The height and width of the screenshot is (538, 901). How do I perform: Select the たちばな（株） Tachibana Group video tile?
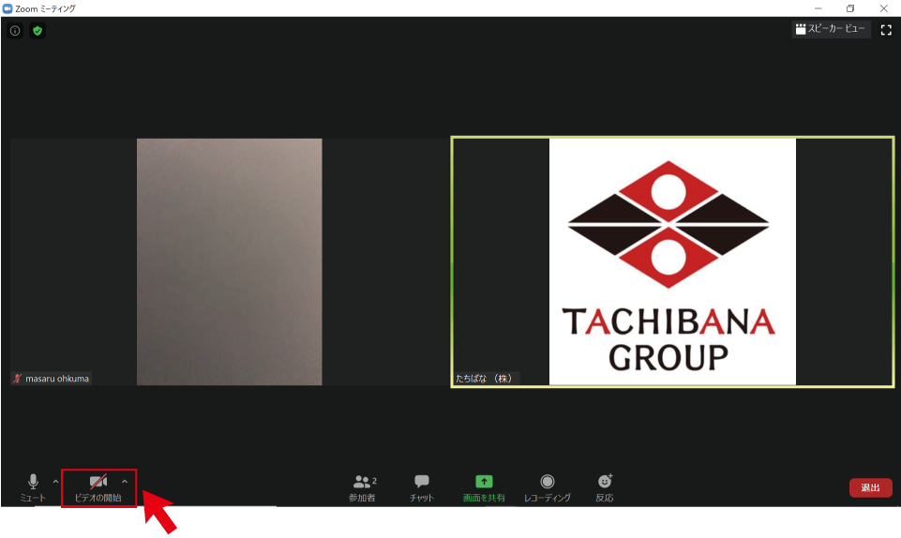672,262
